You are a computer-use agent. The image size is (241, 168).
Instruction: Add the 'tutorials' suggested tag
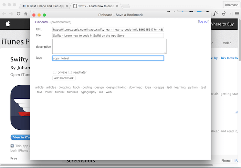73,92
